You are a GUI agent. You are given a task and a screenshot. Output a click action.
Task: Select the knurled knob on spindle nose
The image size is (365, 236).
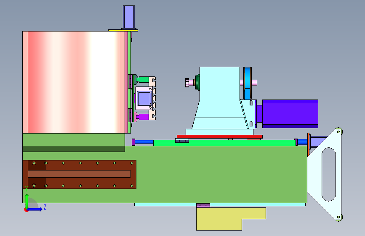[x=187, y=83]
